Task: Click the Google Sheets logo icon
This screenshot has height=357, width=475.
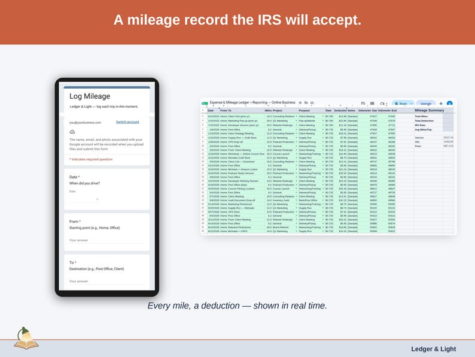Action: (x=205, y=104)
